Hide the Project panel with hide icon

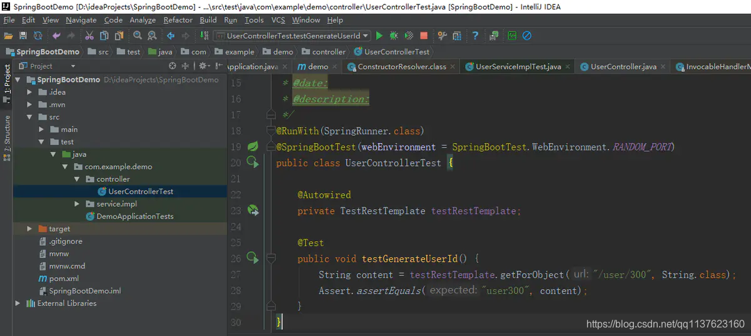tap(218, 66)
